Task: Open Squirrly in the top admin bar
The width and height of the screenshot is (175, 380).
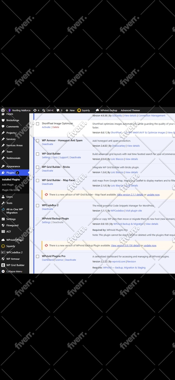Action: (x=84, y=110)
